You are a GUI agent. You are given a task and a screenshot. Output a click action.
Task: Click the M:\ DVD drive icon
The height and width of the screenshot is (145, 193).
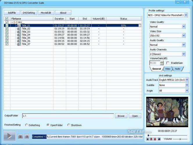pyautogui.click(x=16, y=22)
